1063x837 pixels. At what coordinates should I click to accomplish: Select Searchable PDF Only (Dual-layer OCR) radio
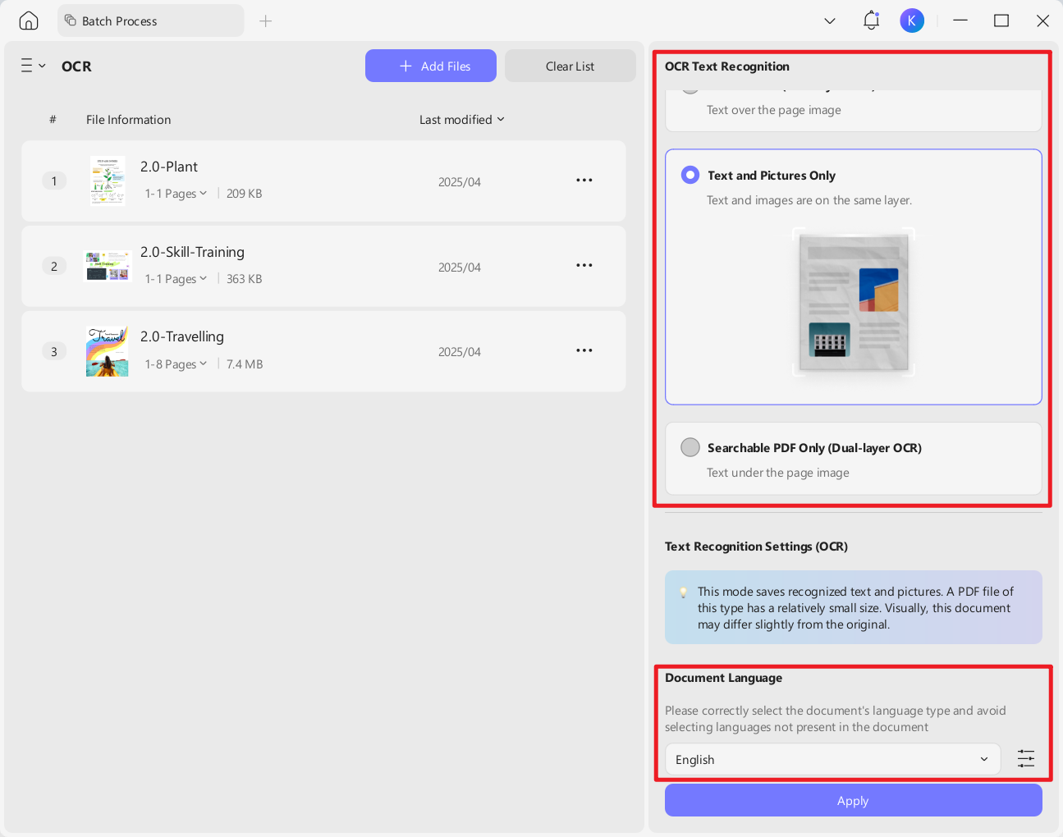pos(690,447)
